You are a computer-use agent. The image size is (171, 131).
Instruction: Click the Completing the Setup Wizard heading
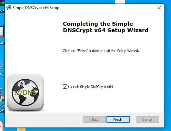coord(106,27)
